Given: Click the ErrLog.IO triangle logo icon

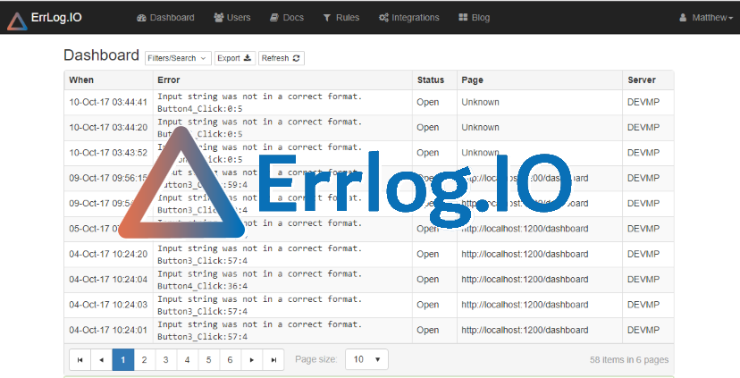Looking at the screenshot, I should coord(16,17).
